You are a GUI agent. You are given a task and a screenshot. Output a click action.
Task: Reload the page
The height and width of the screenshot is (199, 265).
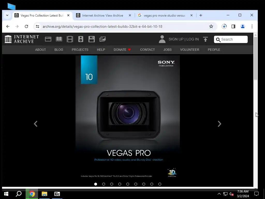coord(26,26)
